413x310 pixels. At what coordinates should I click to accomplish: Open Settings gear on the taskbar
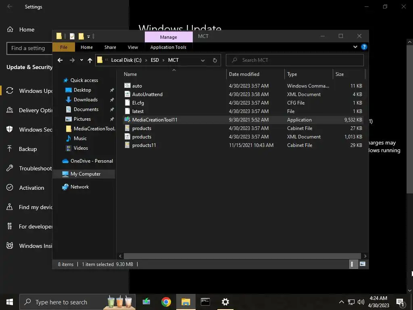225,302
